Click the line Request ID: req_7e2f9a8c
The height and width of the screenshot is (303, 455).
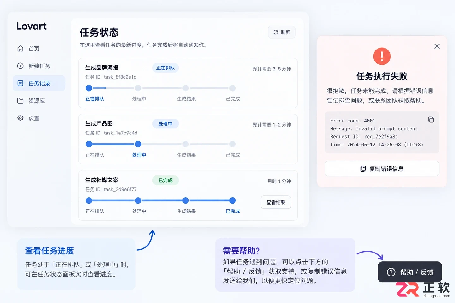coord(364,137)
